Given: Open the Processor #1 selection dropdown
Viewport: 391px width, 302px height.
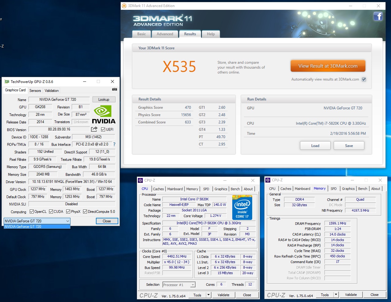Looking at the screenshot, I should [x=179, y=285].
